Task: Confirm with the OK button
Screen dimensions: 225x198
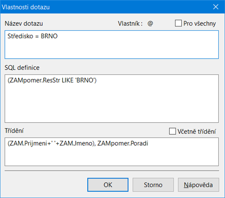Action: click(x=108, y=185)
